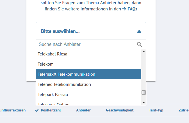This screenshot has height=123, width=189.
Task: Click the magnifier search icon
Action: click(x=139, y=44)
